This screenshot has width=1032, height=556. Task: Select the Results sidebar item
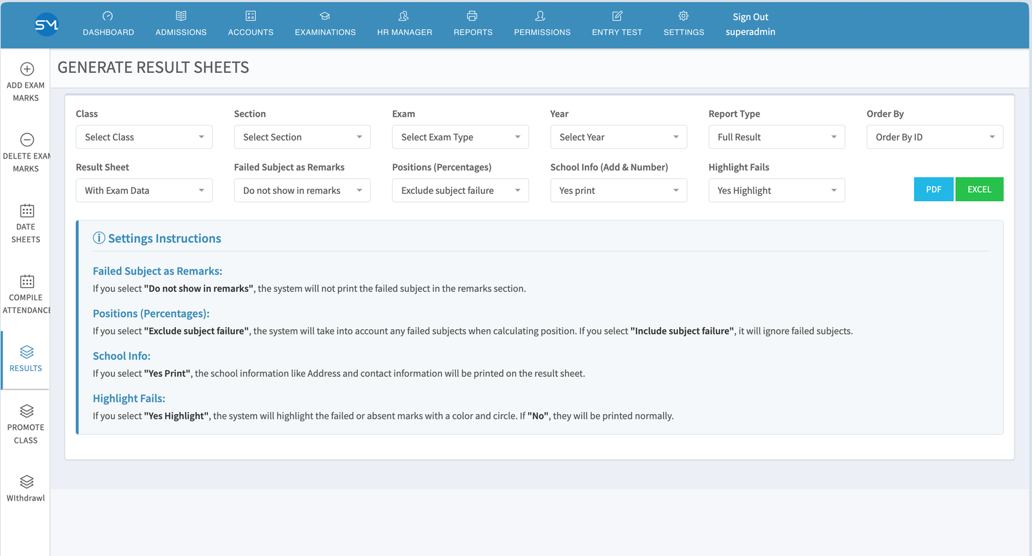(x=26, y=360)
